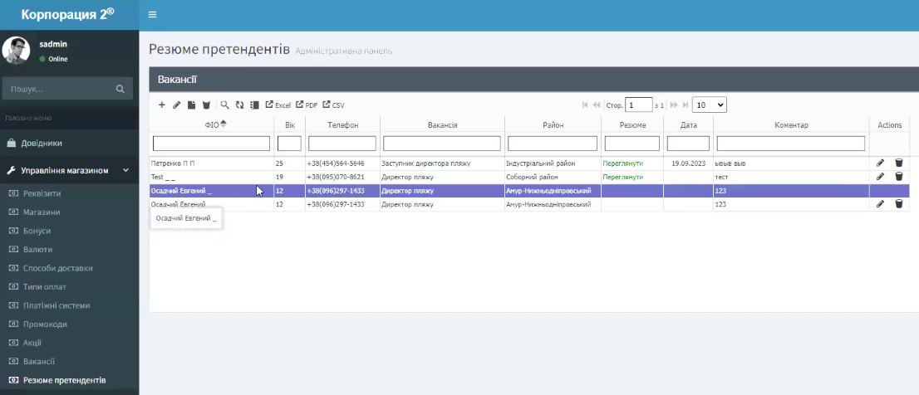The height and width of the screenshot is (395, 919).
Task: Collapse Управління магазином menu
Action: [x=69, y=170]
